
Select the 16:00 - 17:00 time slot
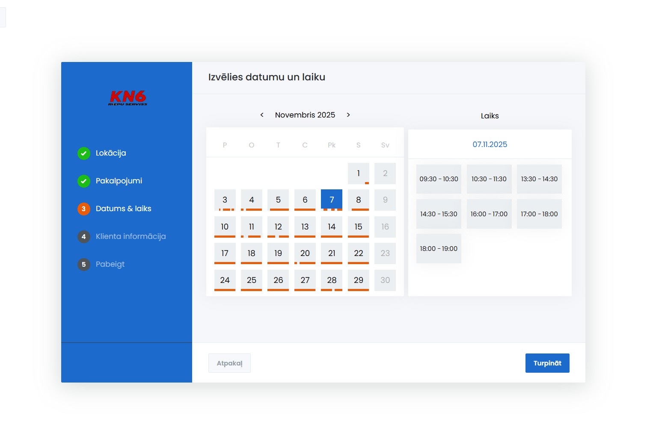489,214
